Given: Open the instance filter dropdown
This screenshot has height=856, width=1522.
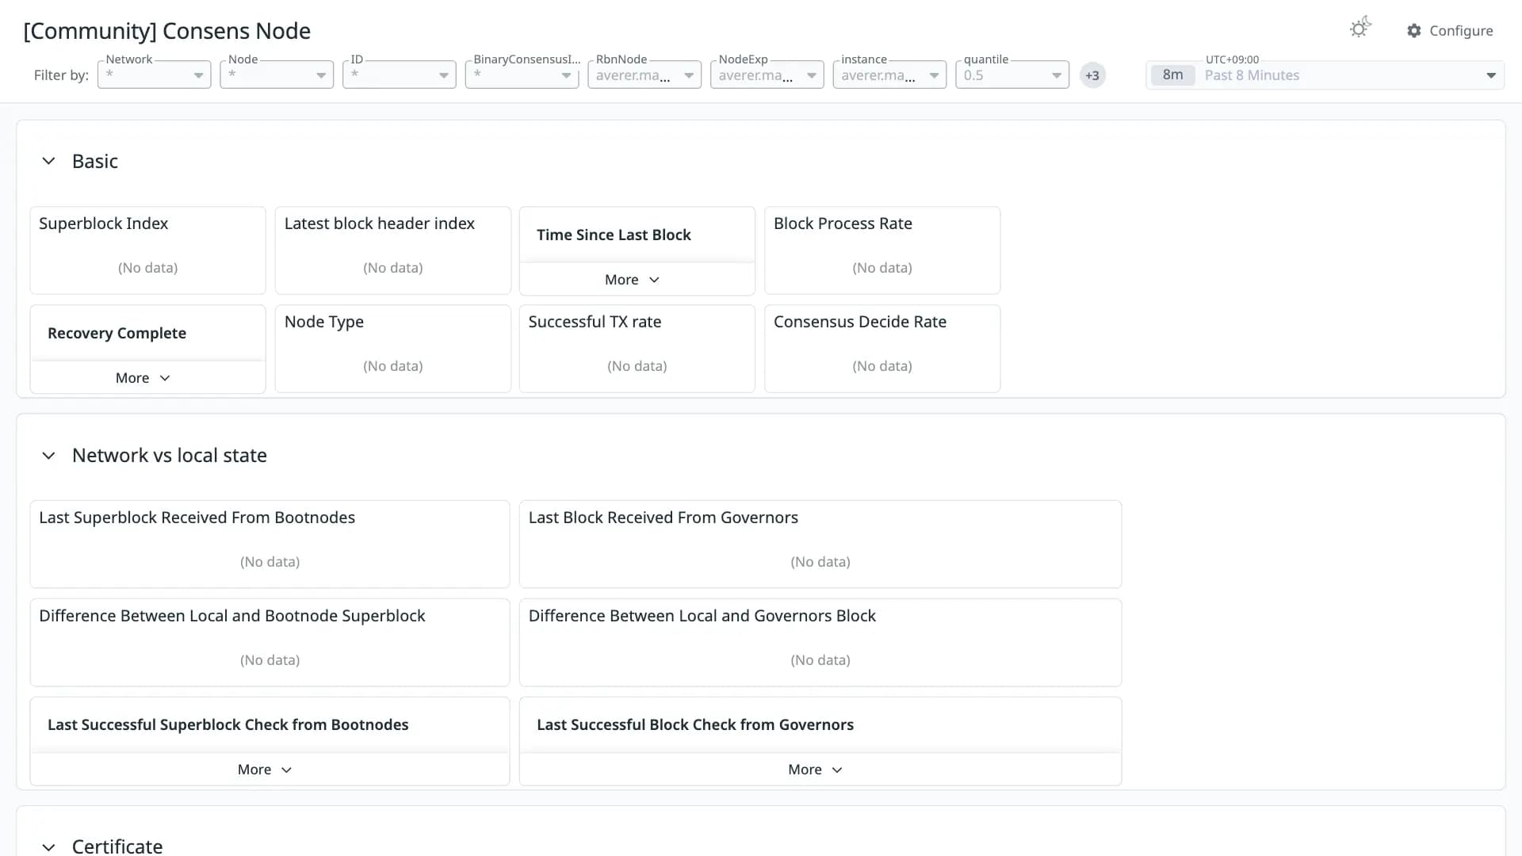Looking at the screenshot, I should coord(889,75).
